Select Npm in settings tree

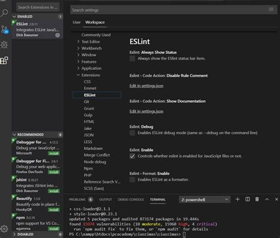click(x=88, y=169)
